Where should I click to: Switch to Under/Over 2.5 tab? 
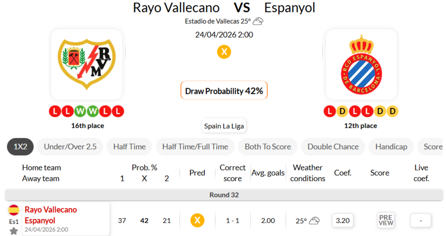[70, 147]
